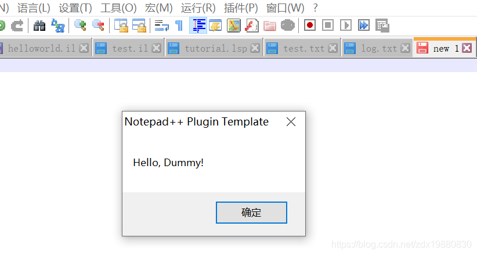Close the helloworld.il tab
This screenshot has height=255, width=477.
pyautogui.click(x=84, y=48)
